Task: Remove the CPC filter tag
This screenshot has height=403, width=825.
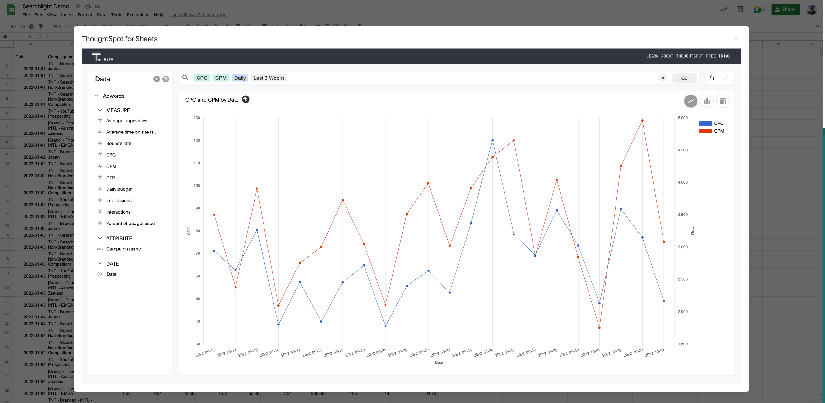Action: [x=201, y=77]
